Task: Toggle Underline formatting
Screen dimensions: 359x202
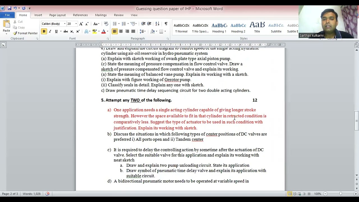Action: click(56, 31)
